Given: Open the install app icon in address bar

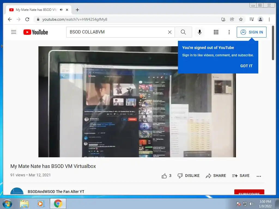Looking at the screenshot, I should coord(223,19).
